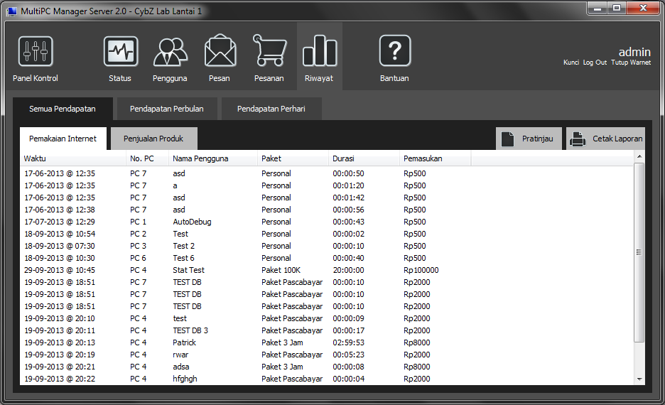Switch to the Pendapatan Perhari tab

pos(271,109)
